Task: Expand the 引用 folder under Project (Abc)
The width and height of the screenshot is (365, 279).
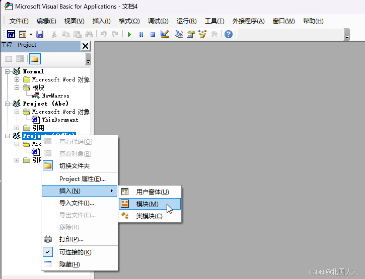Action: click(x=17, y=128)
